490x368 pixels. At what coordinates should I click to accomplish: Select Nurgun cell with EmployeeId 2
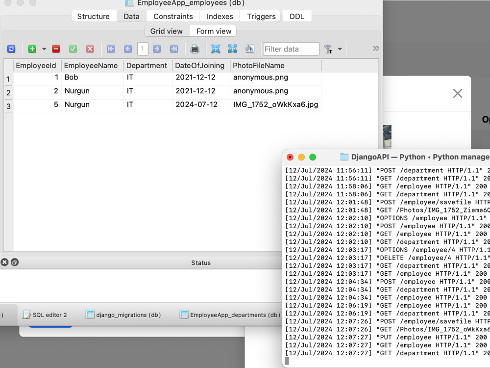click(x=93, y=91)
